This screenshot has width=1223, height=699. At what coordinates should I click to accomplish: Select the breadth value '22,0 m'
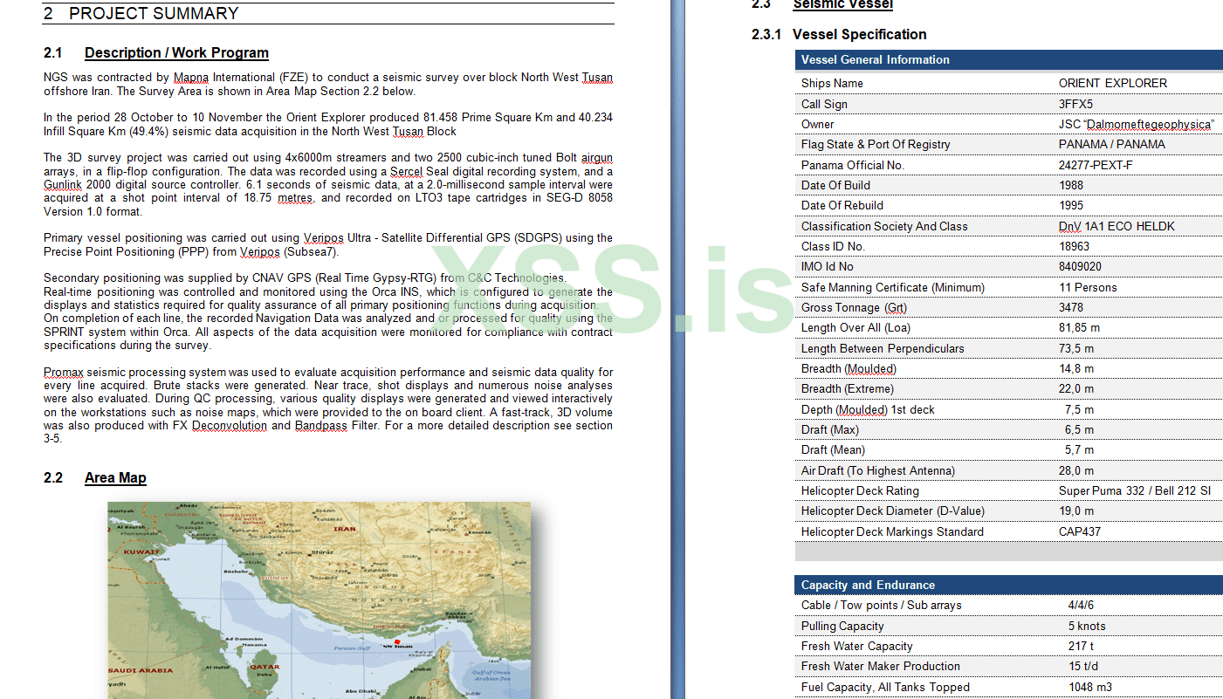point(1076,388)
